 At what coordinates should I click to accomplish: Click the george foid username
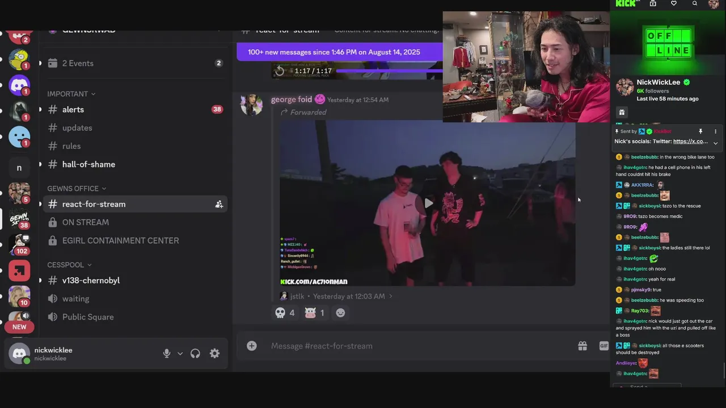pos(292,100)
